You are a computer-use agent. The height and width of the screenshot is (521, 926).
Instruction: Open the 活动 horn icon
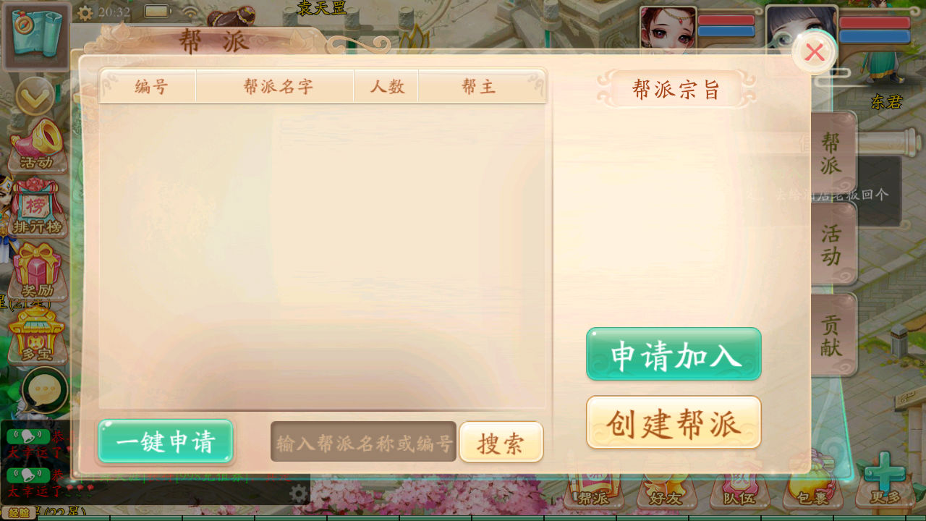tap(38, 145)
